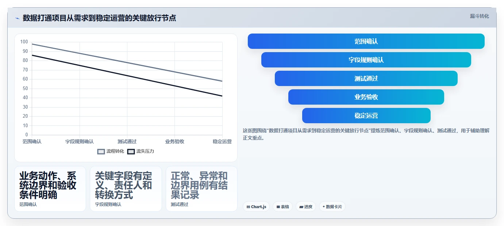The image size is (504, 226).
Task: Click the 数据卡片 tag chip
Action: click(x=332, y=207)
